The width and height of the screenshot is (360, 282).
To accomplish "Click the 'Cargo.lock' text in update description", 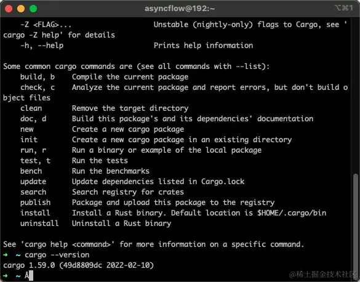I will (223, 182).
